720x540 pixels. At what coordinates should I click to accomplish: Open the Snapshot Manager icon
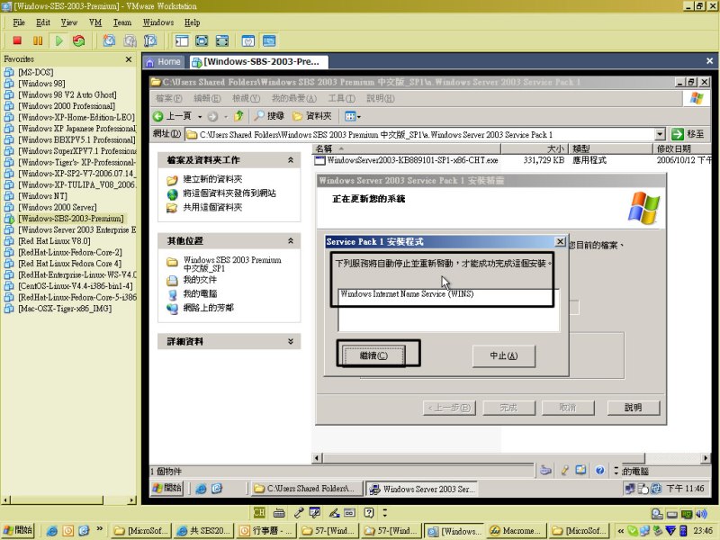coord(150,40)
